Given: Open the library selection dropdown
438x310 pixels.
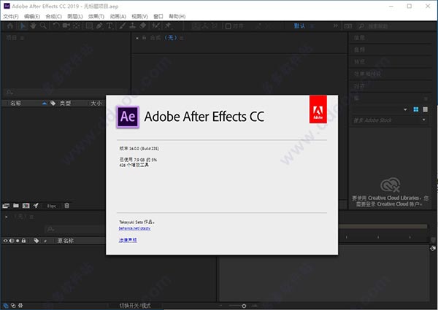Looking at the screenshot, I should click(x=405, y=109).
